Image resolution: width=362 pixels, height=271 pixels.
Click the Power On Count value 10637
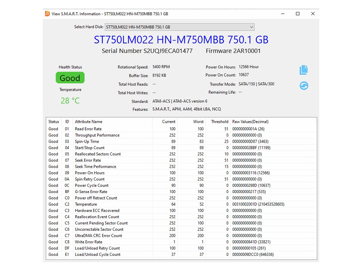point(244,75)
